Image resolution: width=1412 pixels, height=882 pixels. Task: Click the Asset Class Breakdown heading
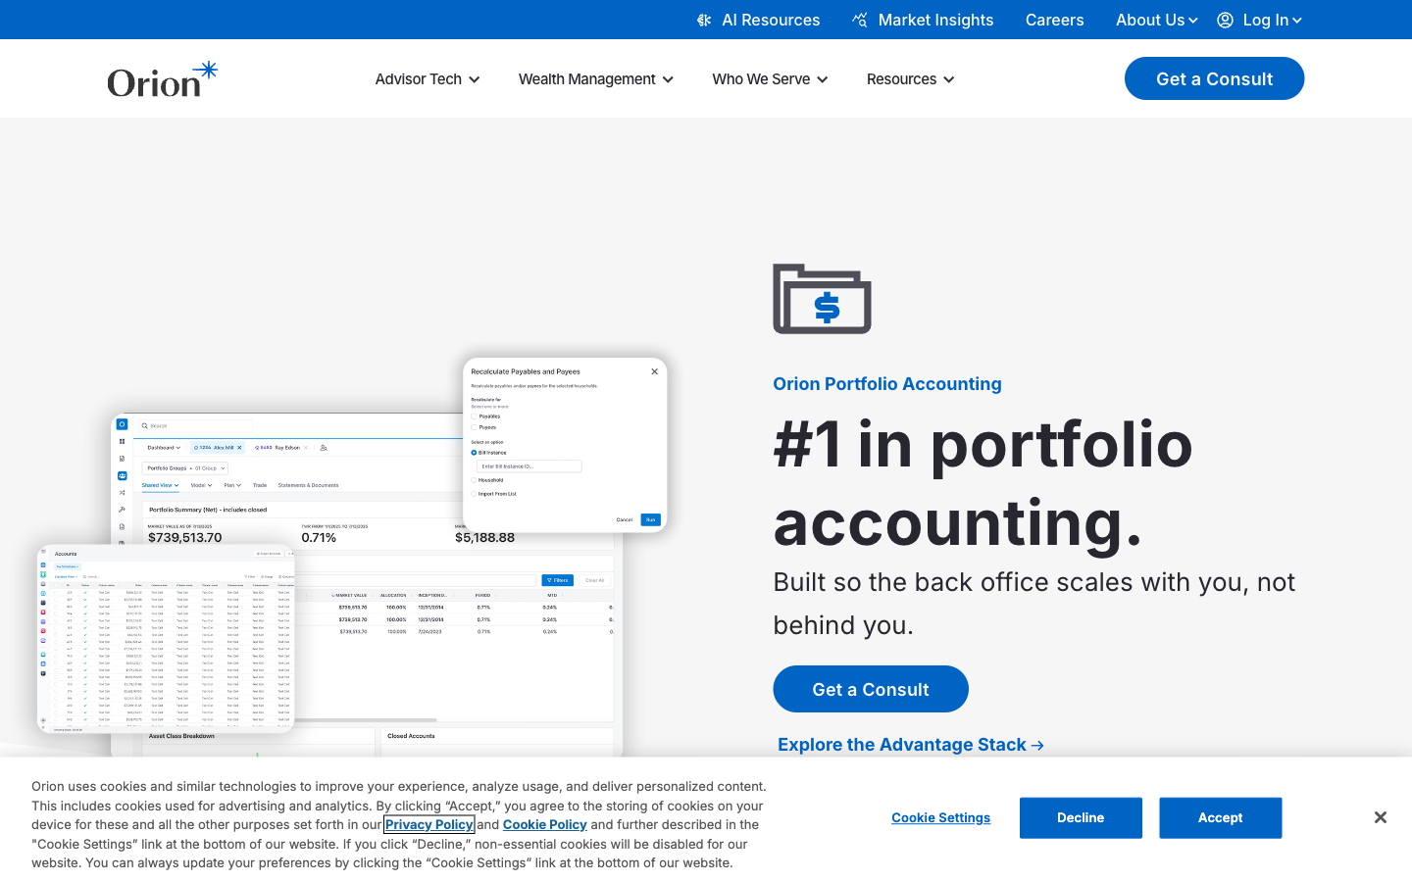pos(181,736)
